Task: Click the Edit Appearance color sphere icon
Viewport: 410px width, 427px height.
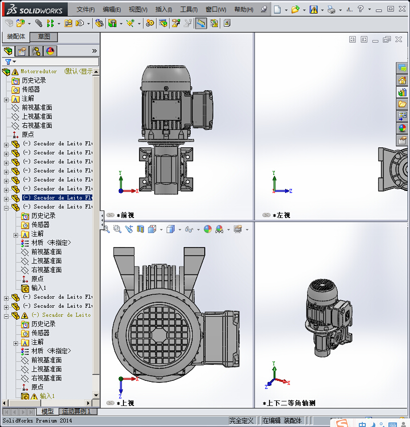Action: (208, 229)
